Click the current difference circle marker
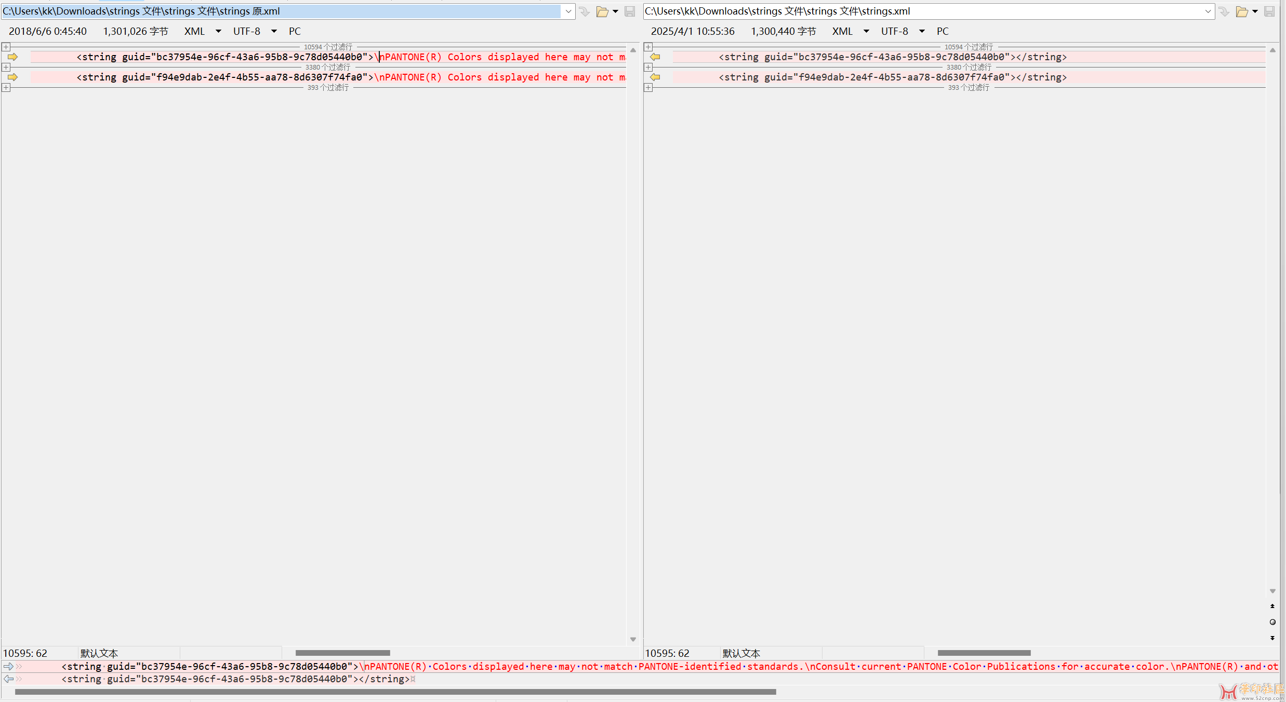Screen dimensions: 1286x702 pos(1272,622)
